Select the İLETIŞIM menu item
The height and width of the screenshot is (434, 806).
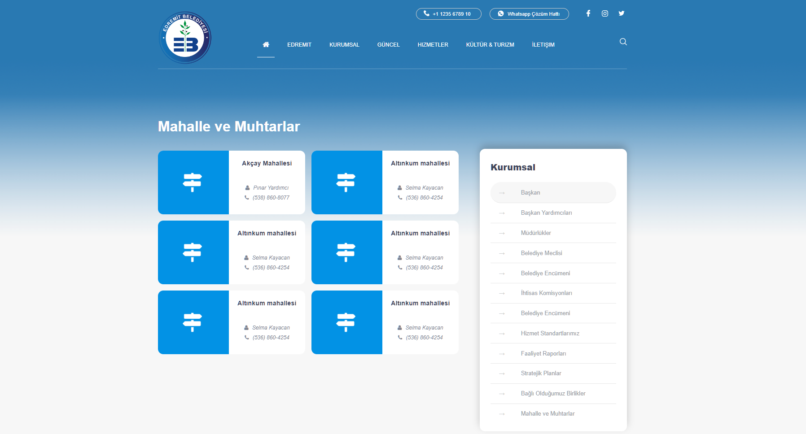(543, 45)
